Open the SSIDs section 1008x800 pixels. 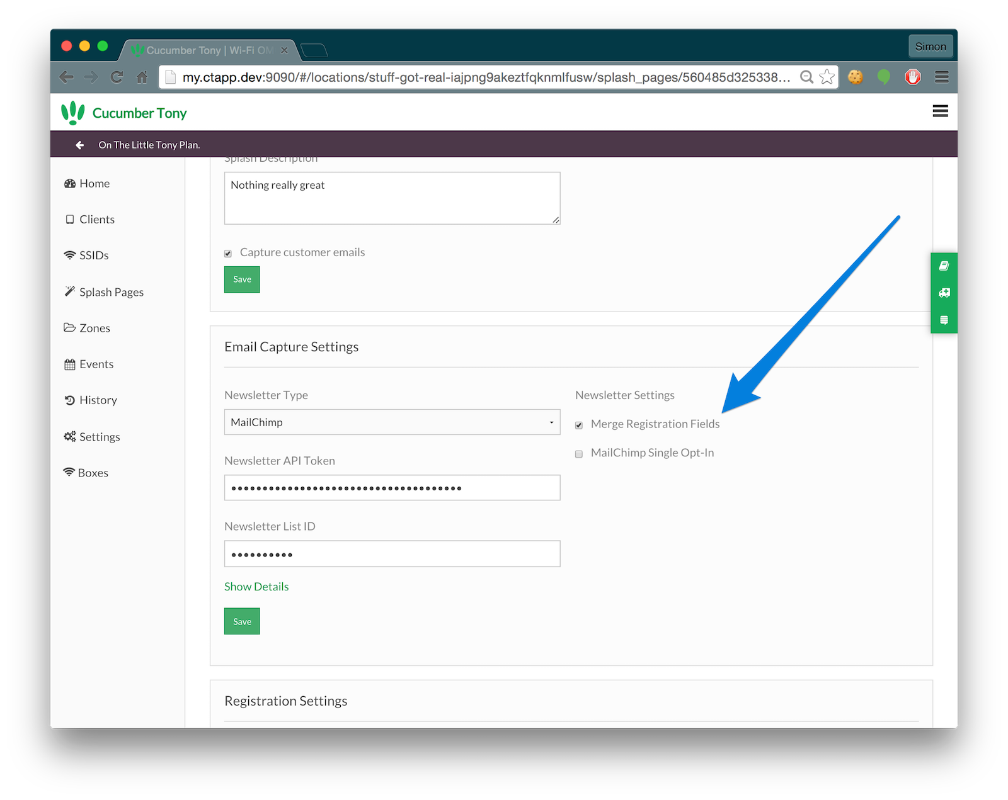pyautogui.click(x=93, y=255)
